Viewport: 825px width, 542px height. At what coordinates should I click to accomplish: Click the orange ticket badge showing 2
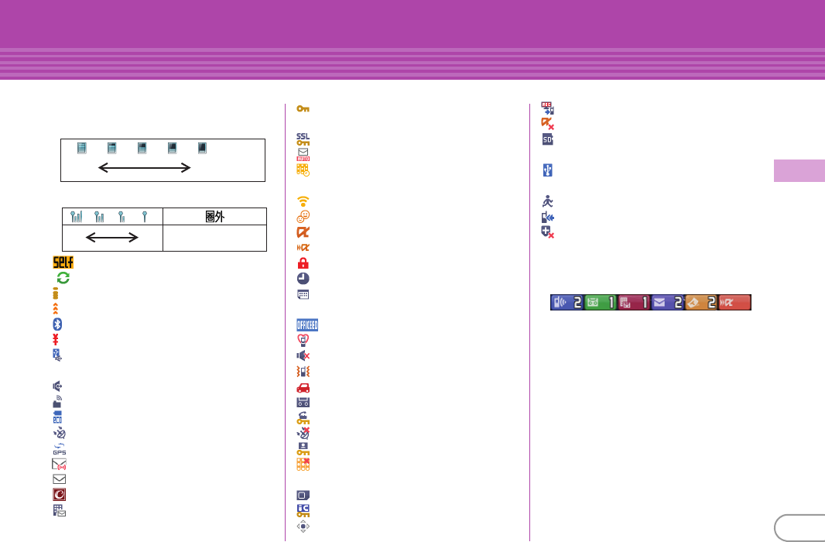(x=701, y=302)
